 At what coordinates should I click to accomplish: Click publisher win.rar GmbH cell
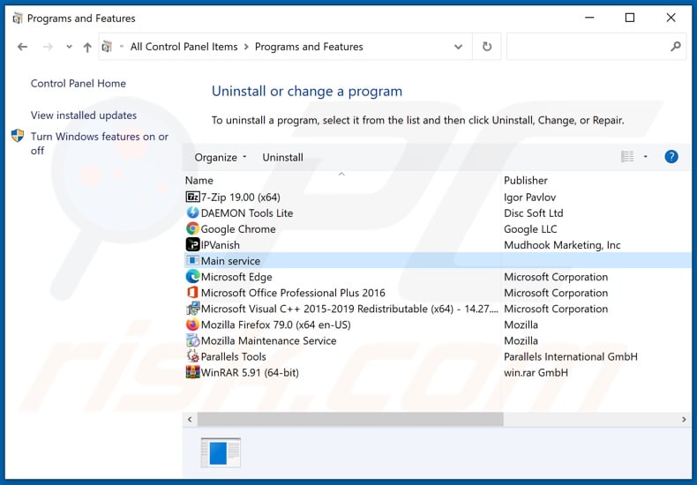[536, 372]
